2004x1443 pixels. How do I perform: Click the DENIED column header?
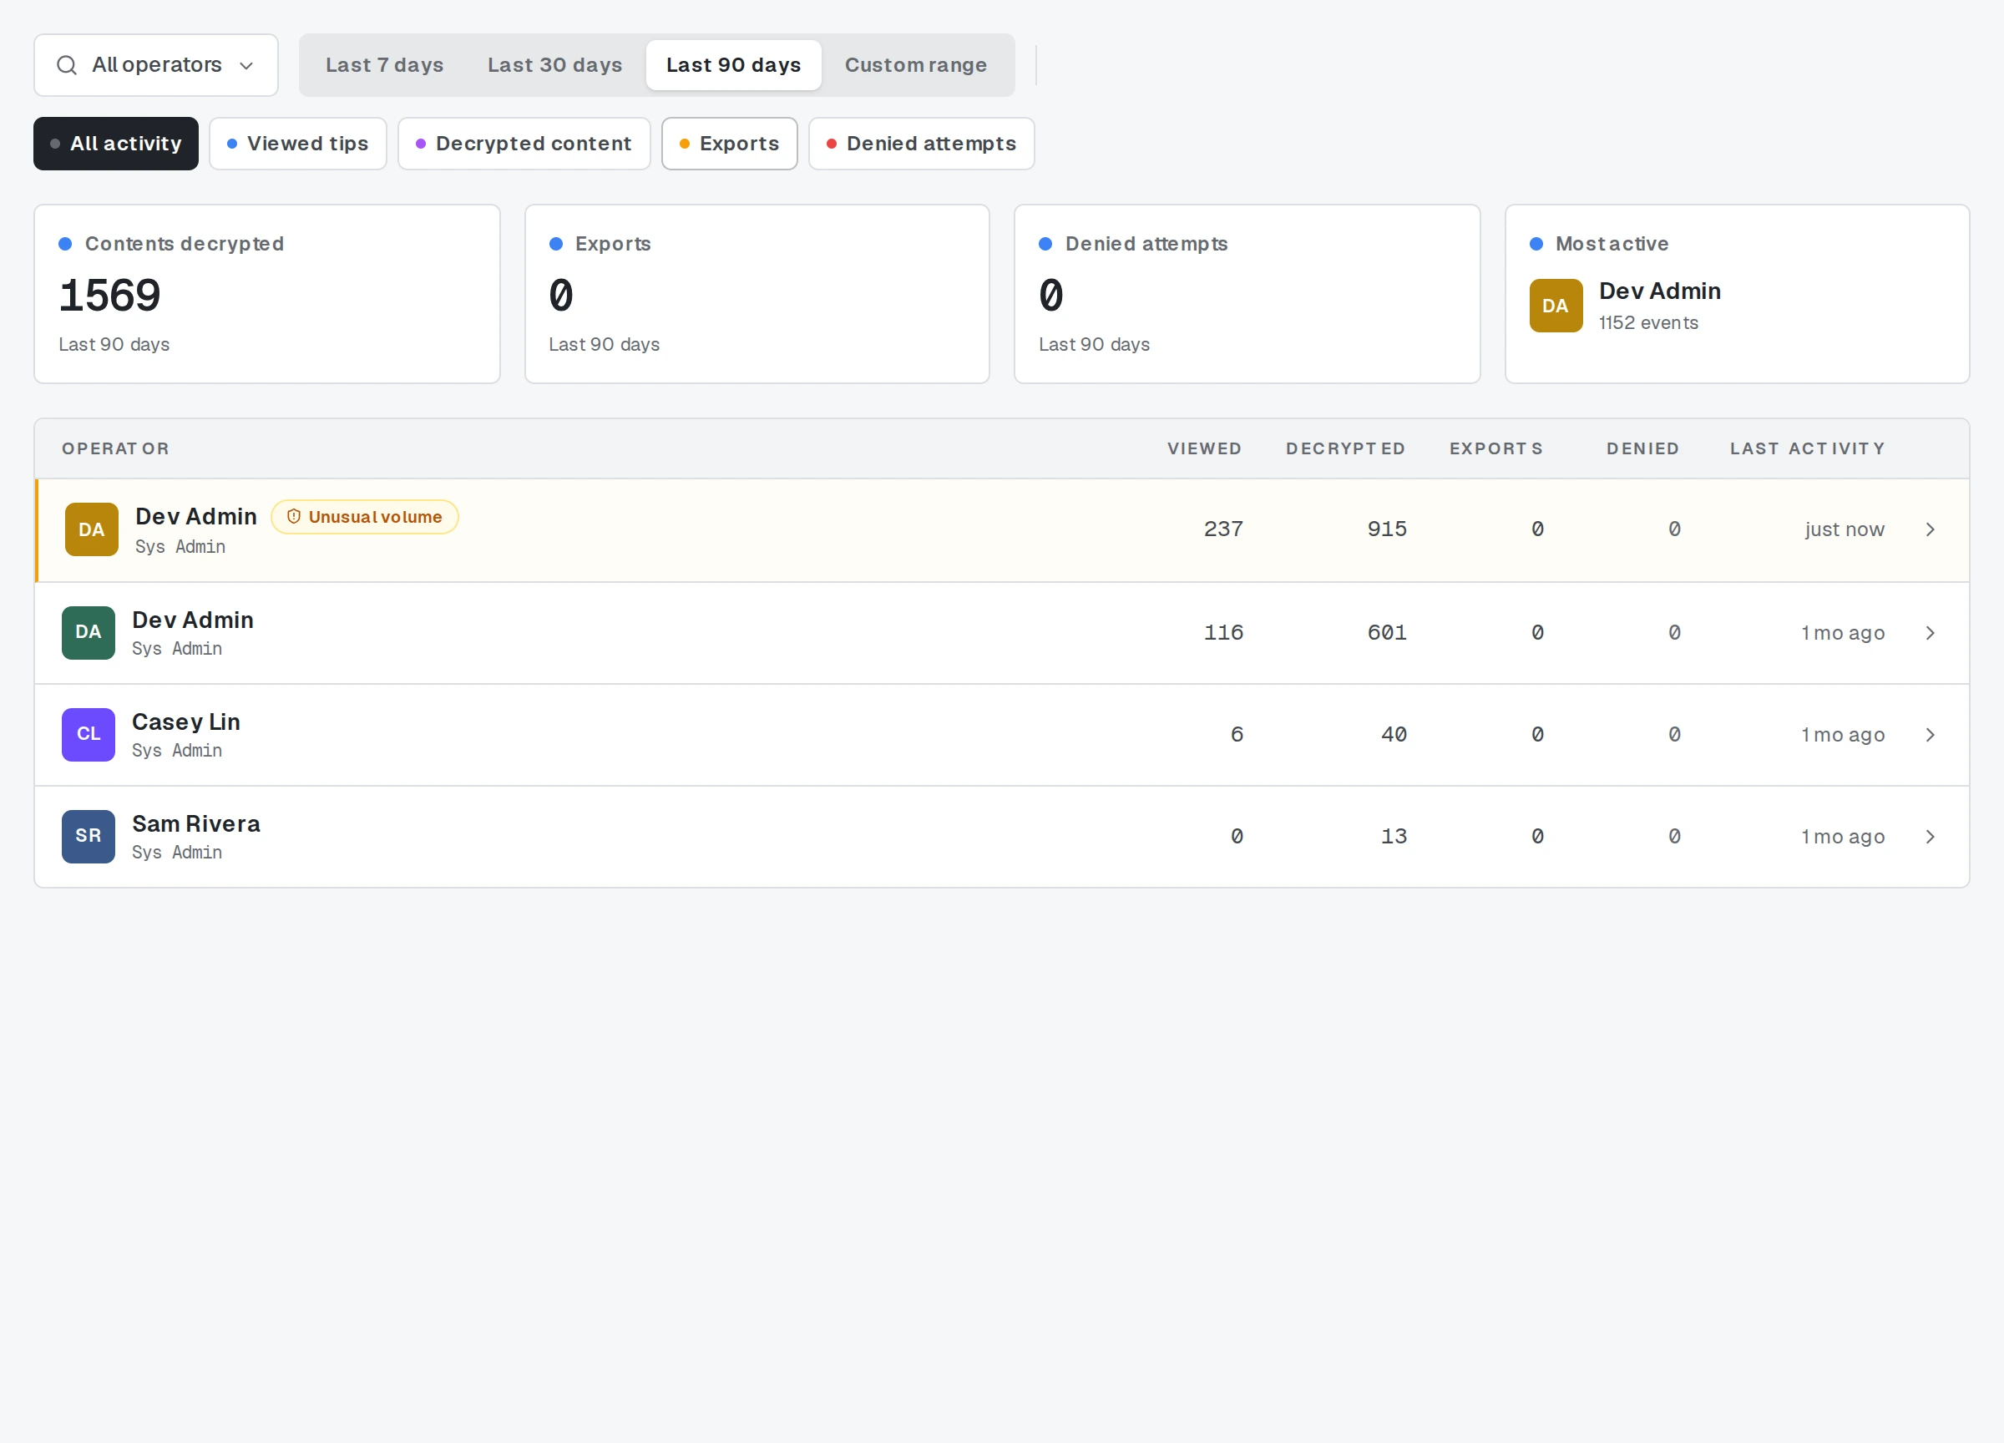click(x=1642, y=449)
